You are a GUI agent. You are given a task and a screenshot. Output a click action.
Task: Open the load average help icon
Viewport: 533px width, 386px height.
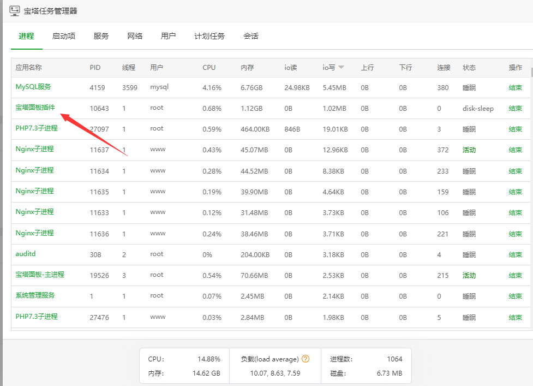[306, 359]
